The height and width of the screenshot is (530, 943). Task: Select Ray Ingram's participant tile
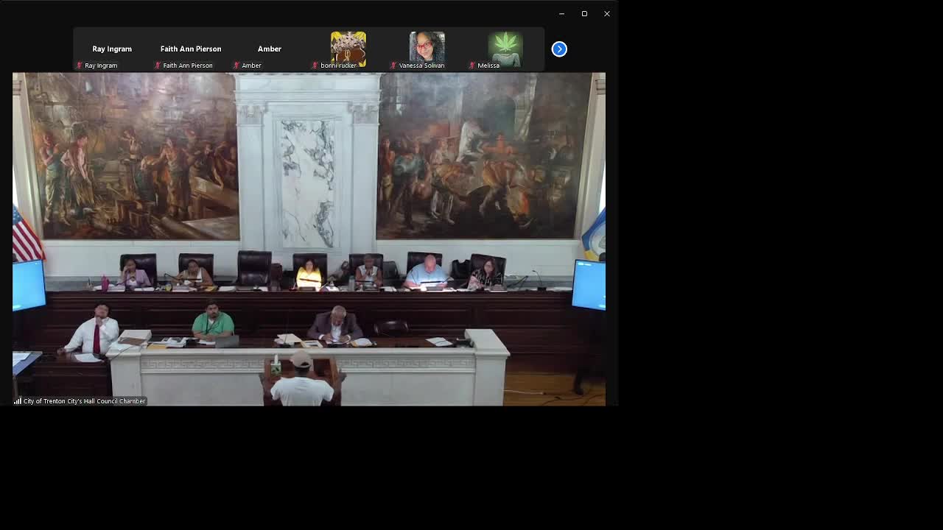112,49
